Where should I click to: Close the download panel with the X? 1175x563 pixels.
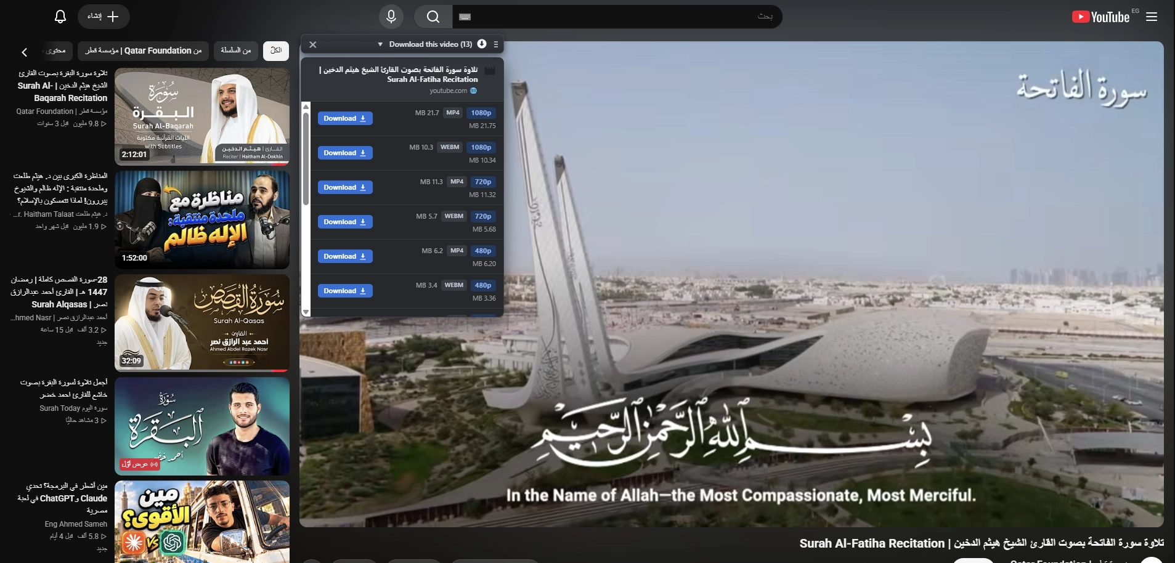coord(313,44)
